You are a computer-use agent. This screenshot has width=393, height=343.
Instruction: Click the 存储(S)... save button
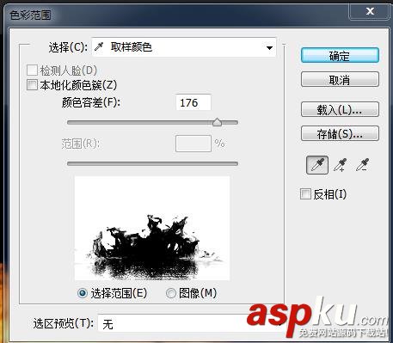click(x=340, y=133)
